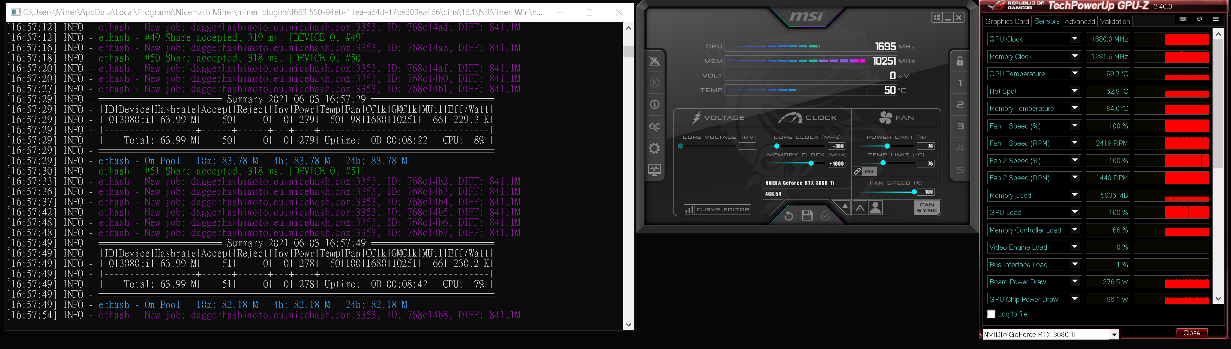Image resolution: width=1231 pixels, height=349 pixels.
Task: Take a GPU-Z screenshot with camera icon
Action: coord(1183,19)
